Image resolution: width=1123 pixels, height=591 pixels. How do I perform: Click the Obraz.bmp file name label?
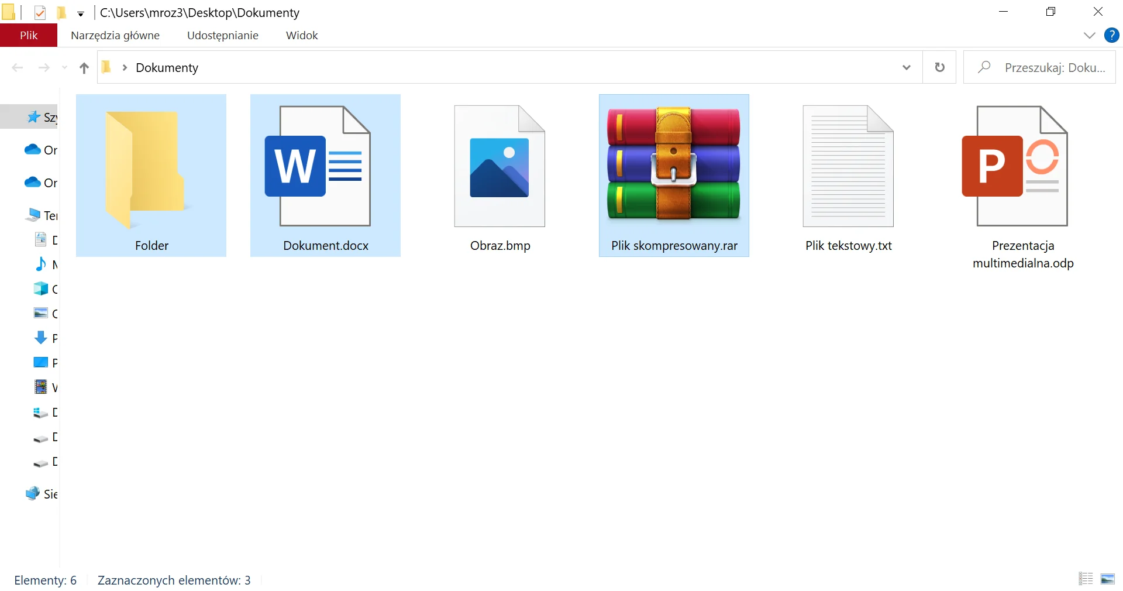[x=500, y=246]
